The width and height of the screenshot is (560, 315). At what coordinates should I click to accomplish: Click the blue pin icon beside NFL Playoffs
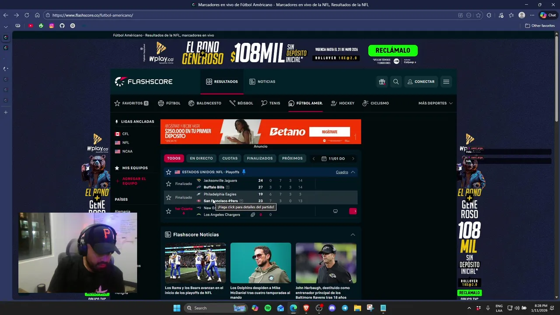click(244, 172)
